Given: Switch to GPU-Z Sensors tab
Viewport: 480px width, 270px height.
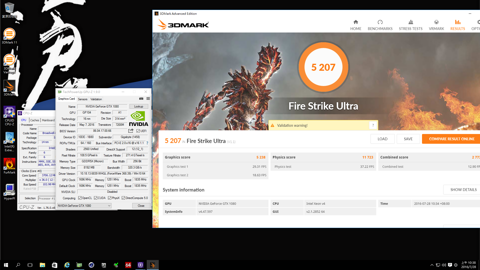Looking at the screenshot, I should point(82,99).
